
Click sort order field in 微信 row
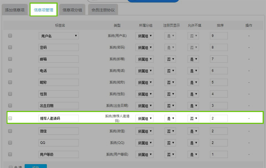219,131
